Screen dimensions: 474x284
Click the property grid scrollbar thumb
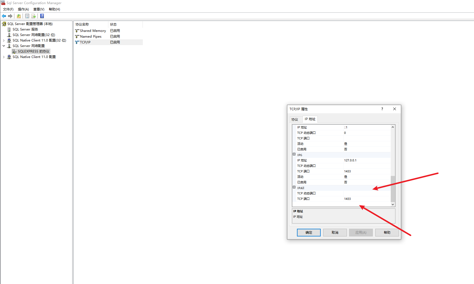pos(393,189)
